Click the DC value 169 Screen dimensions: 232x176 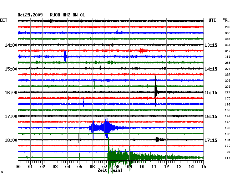[x=228, y=104]
